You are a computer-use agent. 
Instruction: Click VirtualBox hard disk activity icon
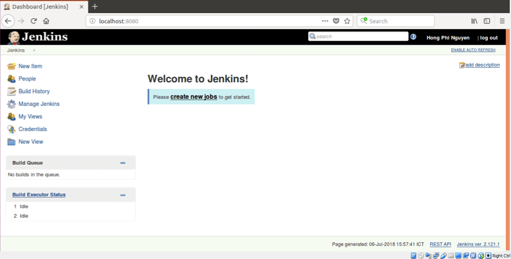point(413,255)
